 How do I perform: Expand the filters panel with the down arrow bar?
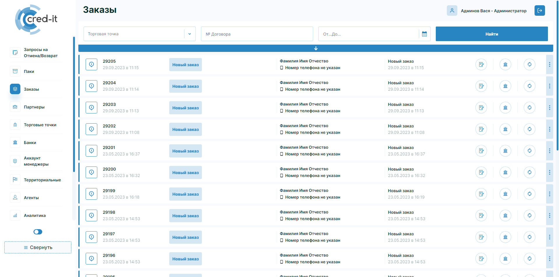pos(315,48)
